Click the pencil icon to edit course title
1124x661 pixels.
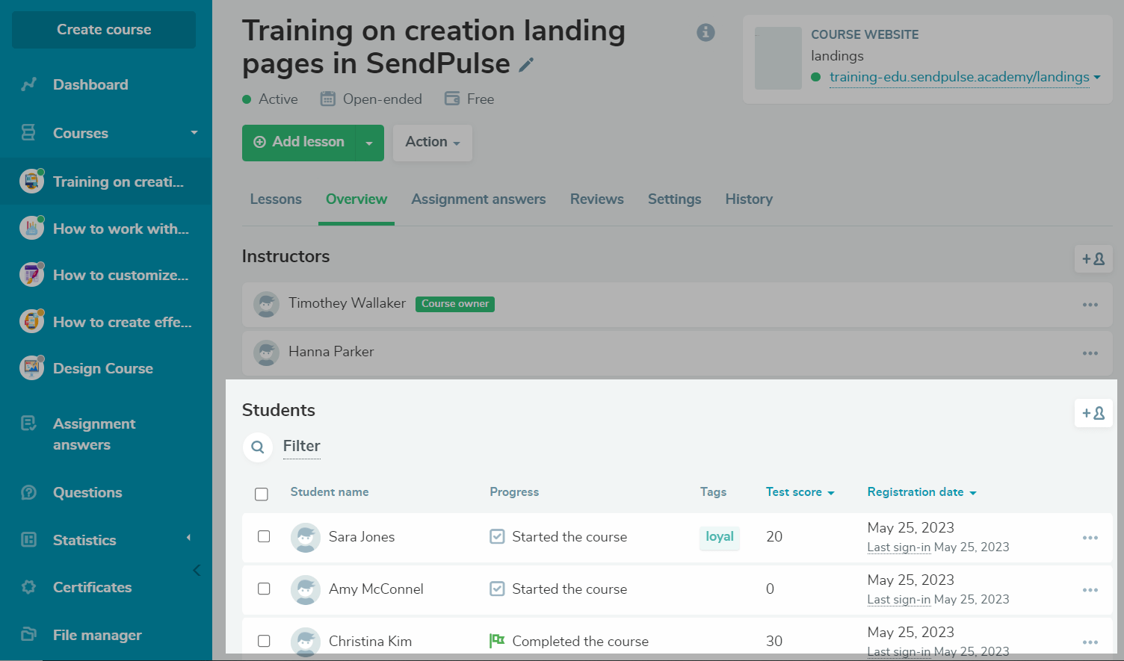click(x=526, y=65)
